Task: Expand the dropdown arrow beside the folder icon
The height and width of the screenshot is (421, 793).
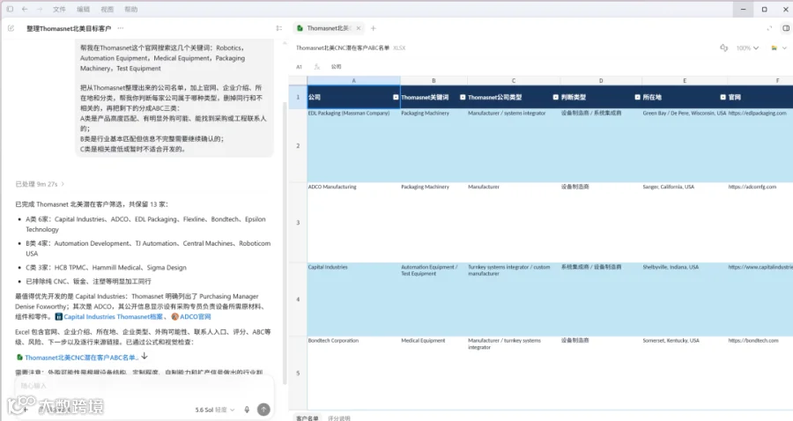Action: (x=784, y=48)
